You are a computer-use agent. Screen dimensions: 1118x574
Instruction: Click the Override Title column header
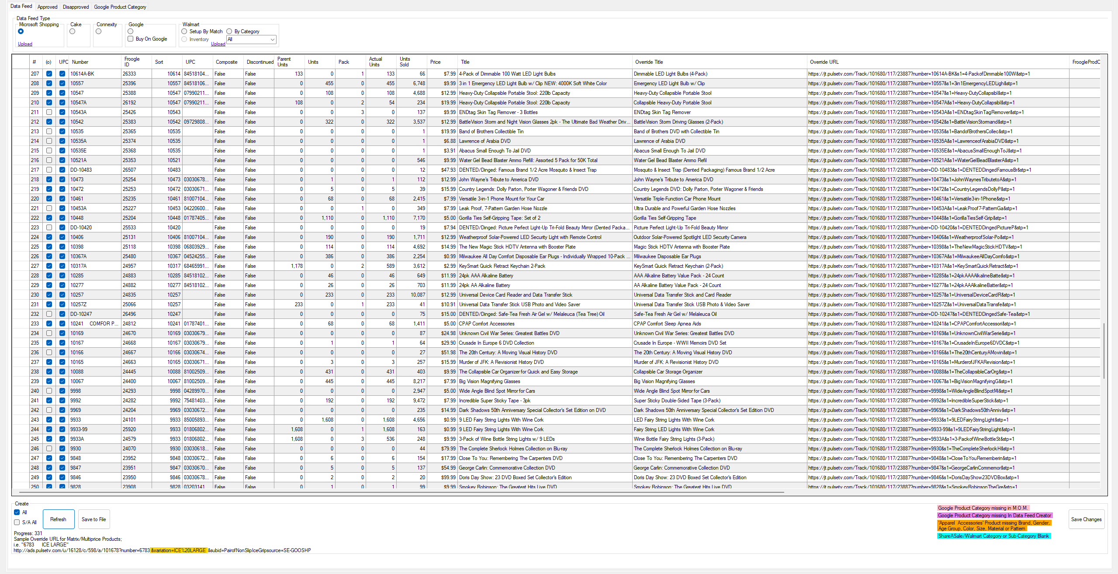click(x=720, y=62)
